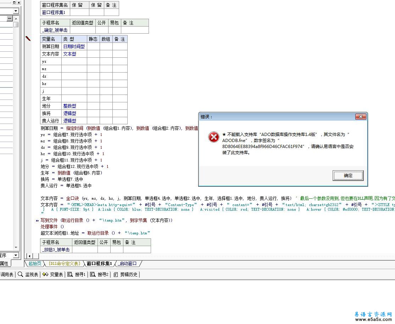Open the 变量表 panel icon
The height and width of the screenshot is (324, 395).
45,274
